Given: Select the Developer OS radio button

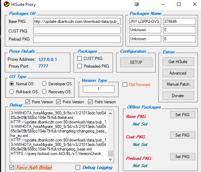Looking at the screenshot, I should coord(44,84).
